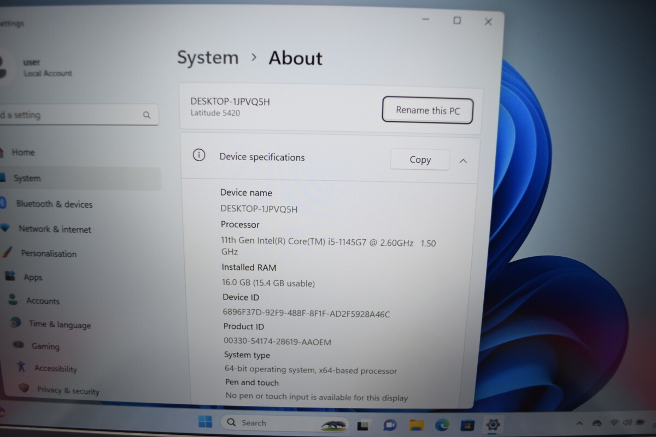Image resolution: width=656 pixels, height=437 pixels.
Task: Click Rename this PC button
Action: pos(427,110)
